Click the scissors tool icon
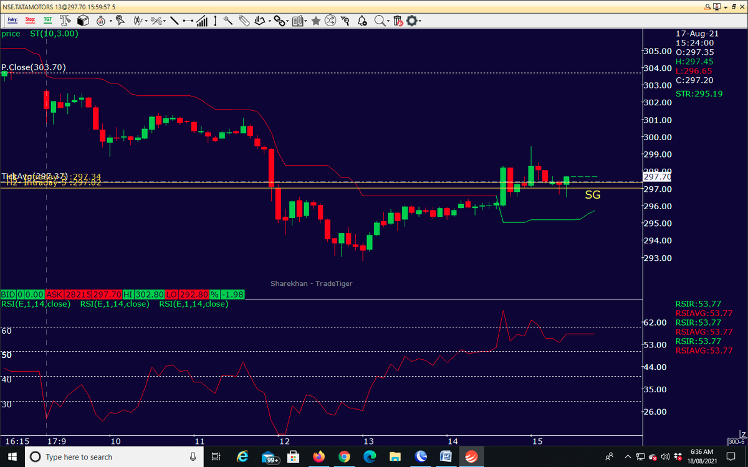The width and height of the screenshot is (748, 467). (x=156, y=21)
